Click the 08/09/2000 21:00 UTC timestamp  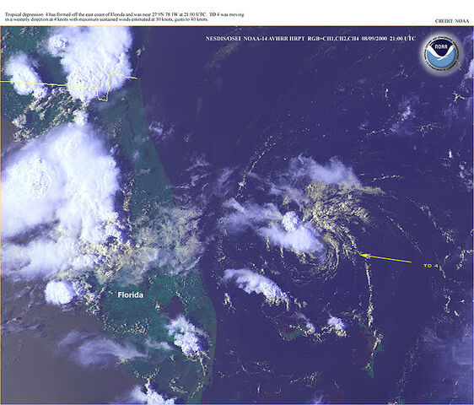pos(388,39)
